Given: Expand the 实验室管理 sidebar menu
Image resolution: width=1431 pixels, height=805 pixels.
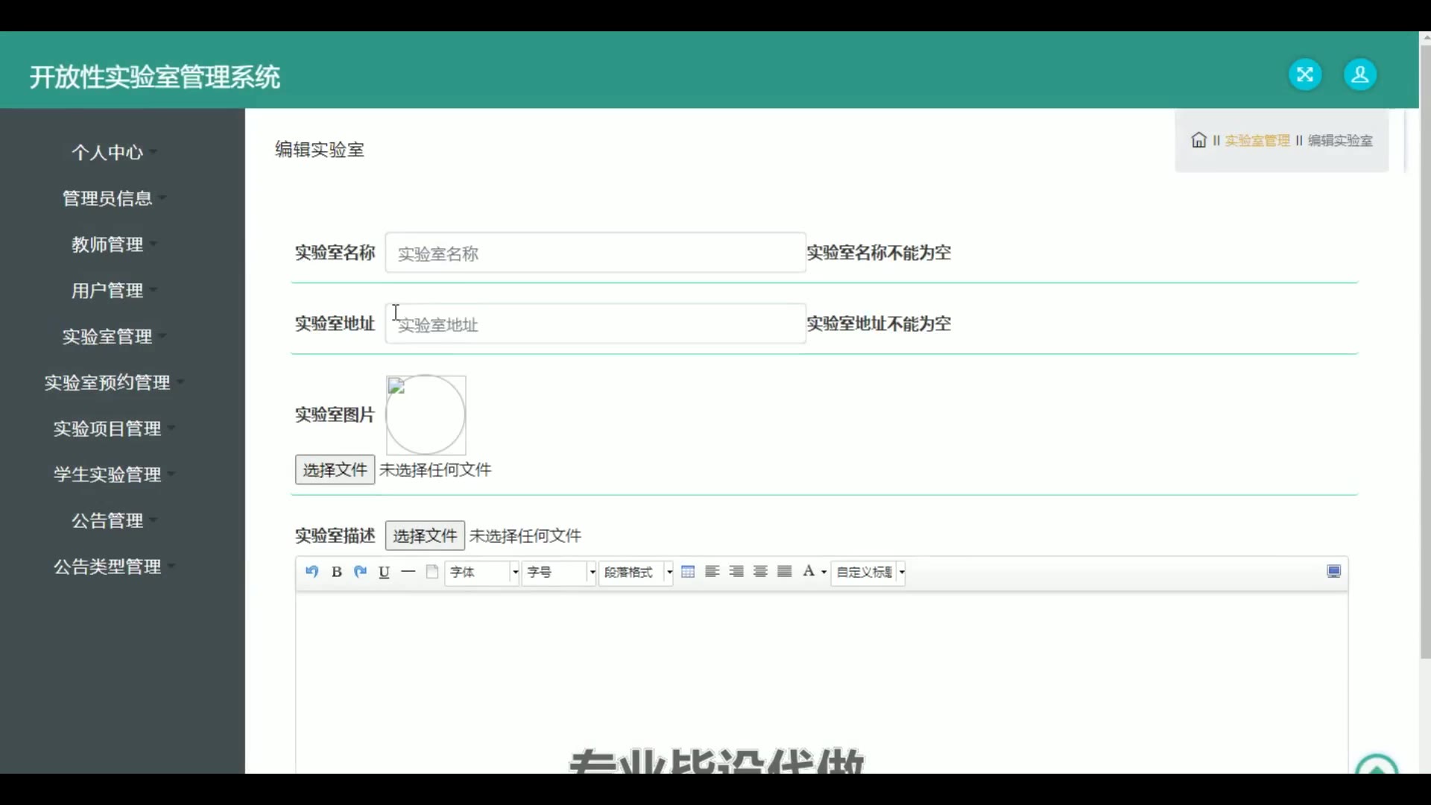Looking at the screenshot, I should tap(108, 337).
